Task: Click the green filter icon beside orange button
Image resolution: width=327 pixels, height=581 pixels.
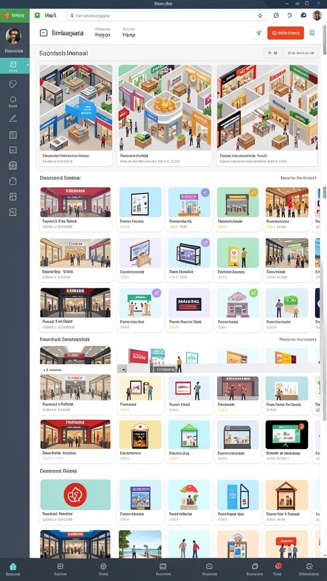Action: [258, 33]
